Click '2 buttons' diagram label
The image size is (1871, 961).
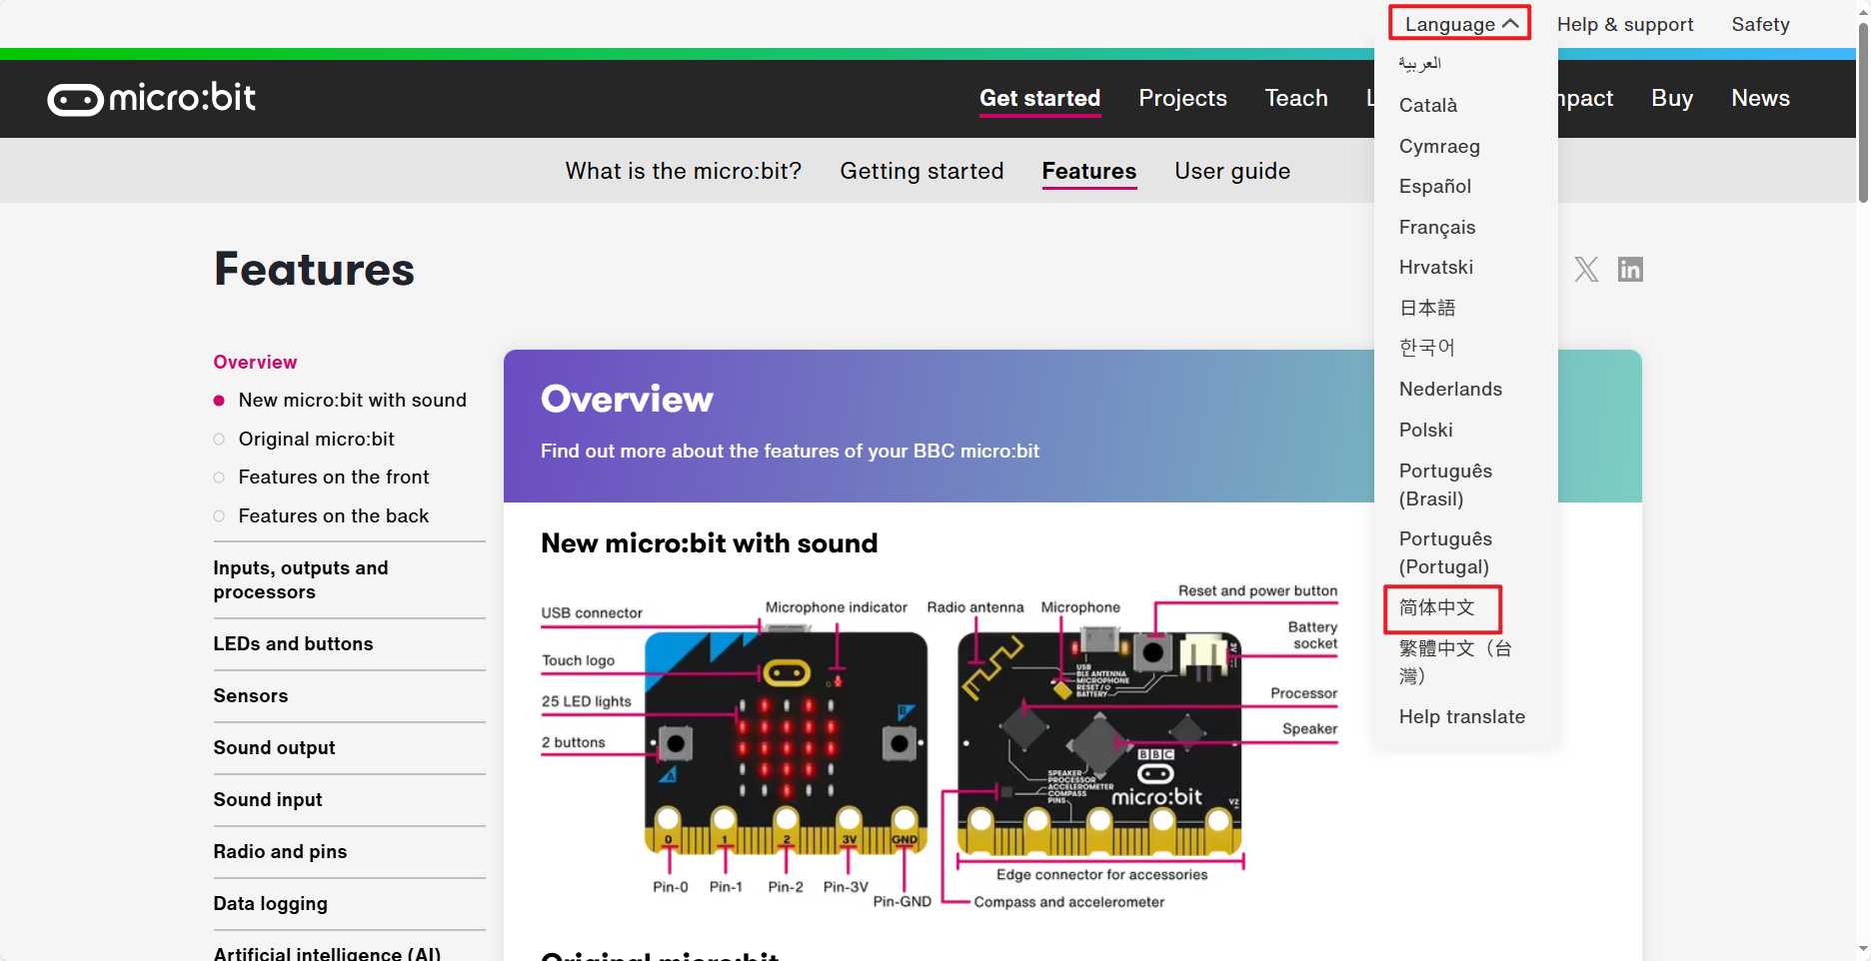[x=573, y=742]
